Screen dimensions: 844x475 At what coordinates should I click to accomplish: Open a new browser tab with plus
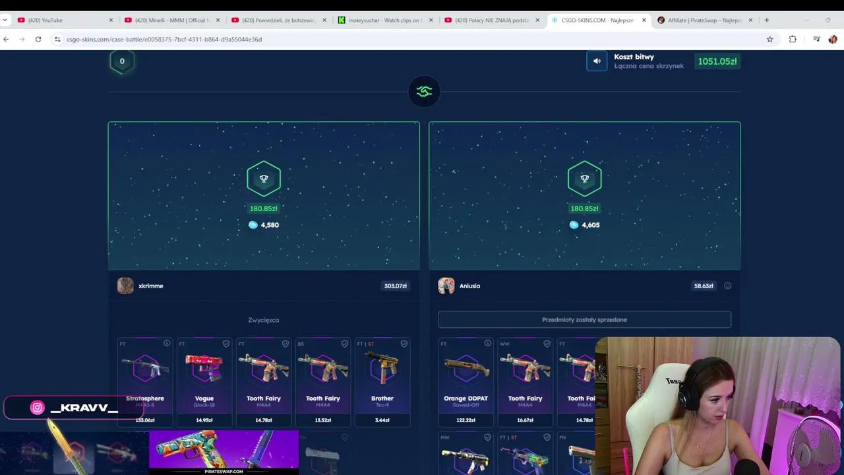(x=766, y=20)
